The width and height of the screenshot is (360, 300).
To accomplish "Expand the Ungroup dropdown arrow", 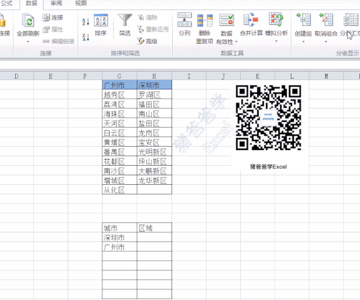I will [x=326, y=42].
